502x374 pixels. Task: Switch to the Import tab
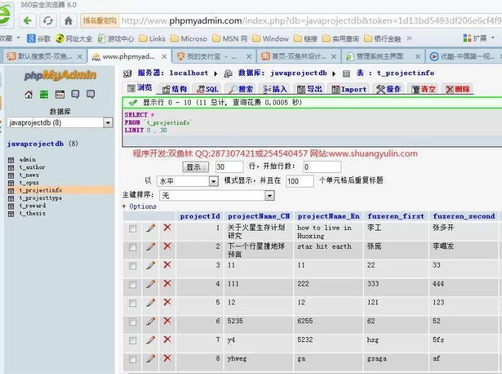click(x=349, y=89)
